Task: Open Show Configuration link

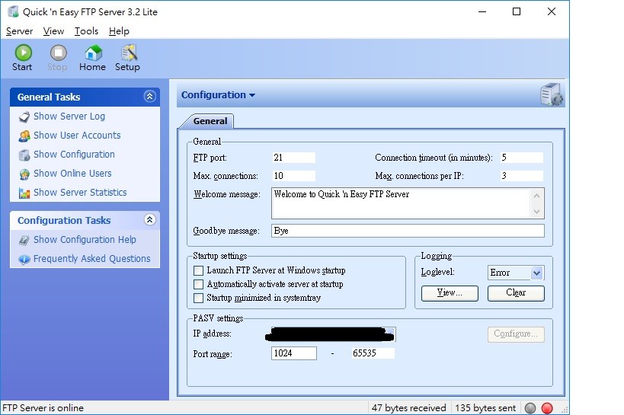Action: tap(74, 155)
